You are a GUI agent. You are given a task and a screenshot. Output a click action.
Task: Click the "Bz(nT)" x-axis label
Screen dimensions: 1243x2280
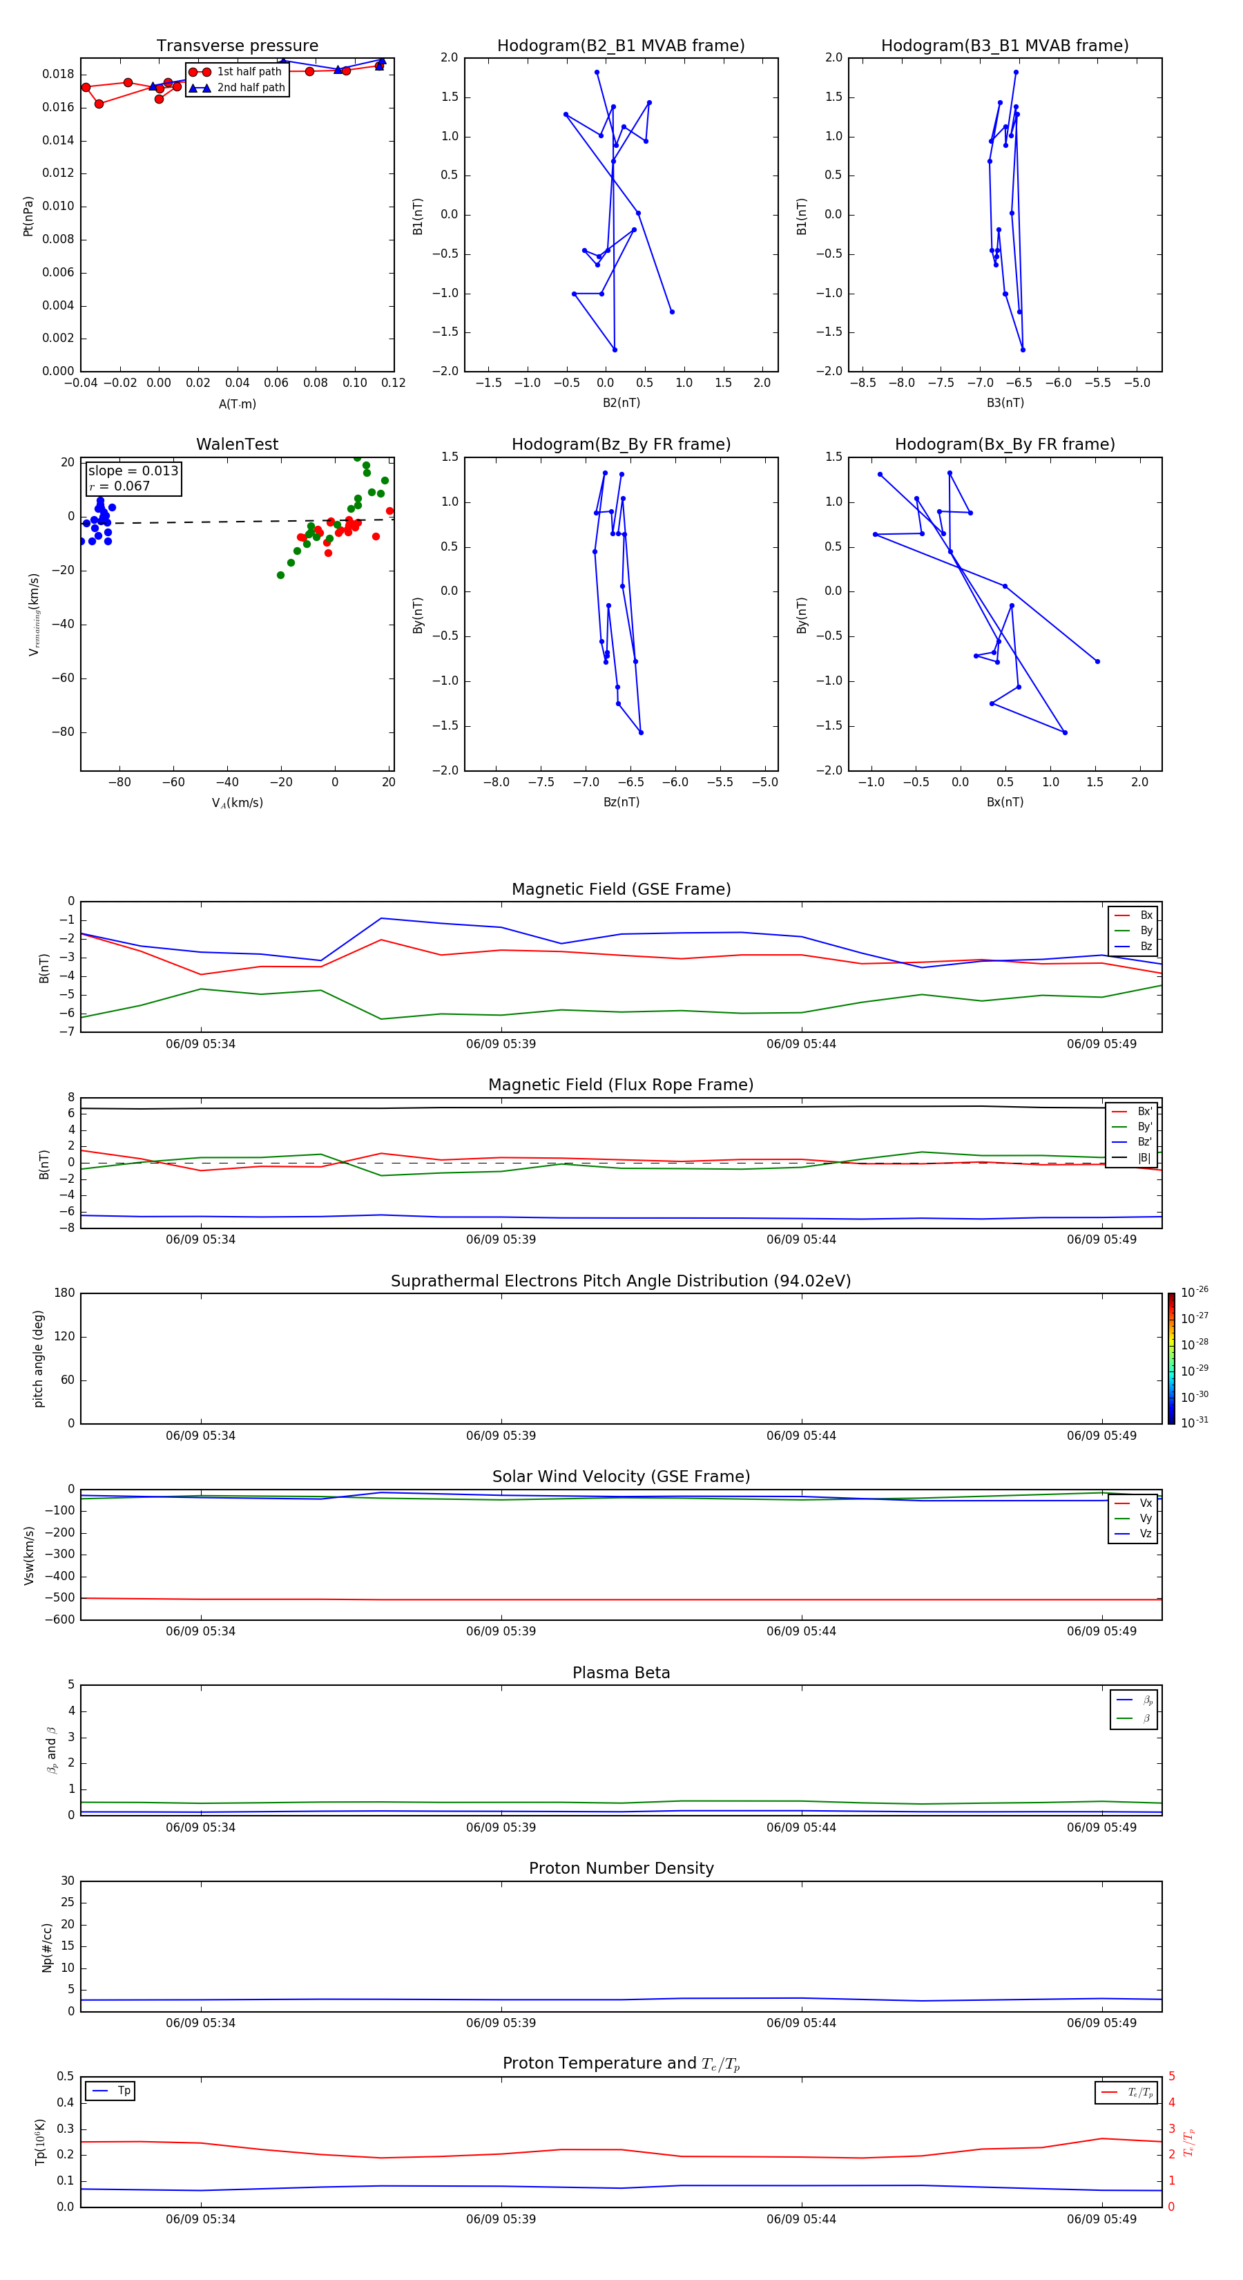[x=621, y=802]
